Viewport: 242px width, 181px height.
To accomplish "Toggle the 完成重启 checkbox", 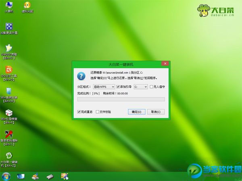I will (79, 112).
